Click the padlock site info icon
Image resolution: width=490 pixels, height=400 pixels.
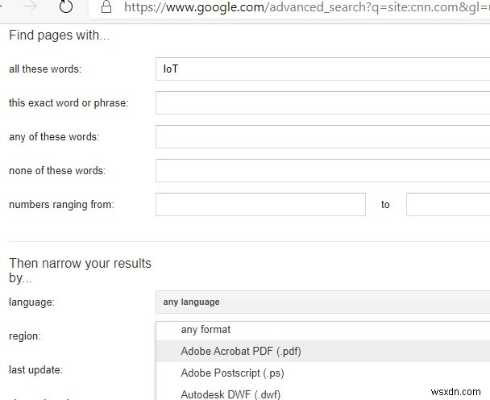(106, 6)
